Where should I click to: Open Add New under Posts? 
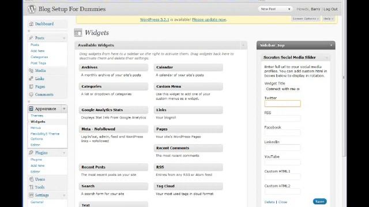pos(37,51)
